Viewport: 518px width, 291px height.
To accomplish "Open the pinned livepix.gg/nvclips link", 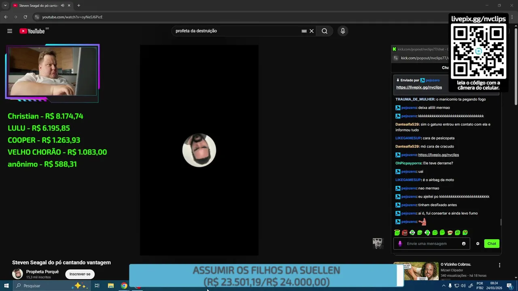I will point(419,87).
